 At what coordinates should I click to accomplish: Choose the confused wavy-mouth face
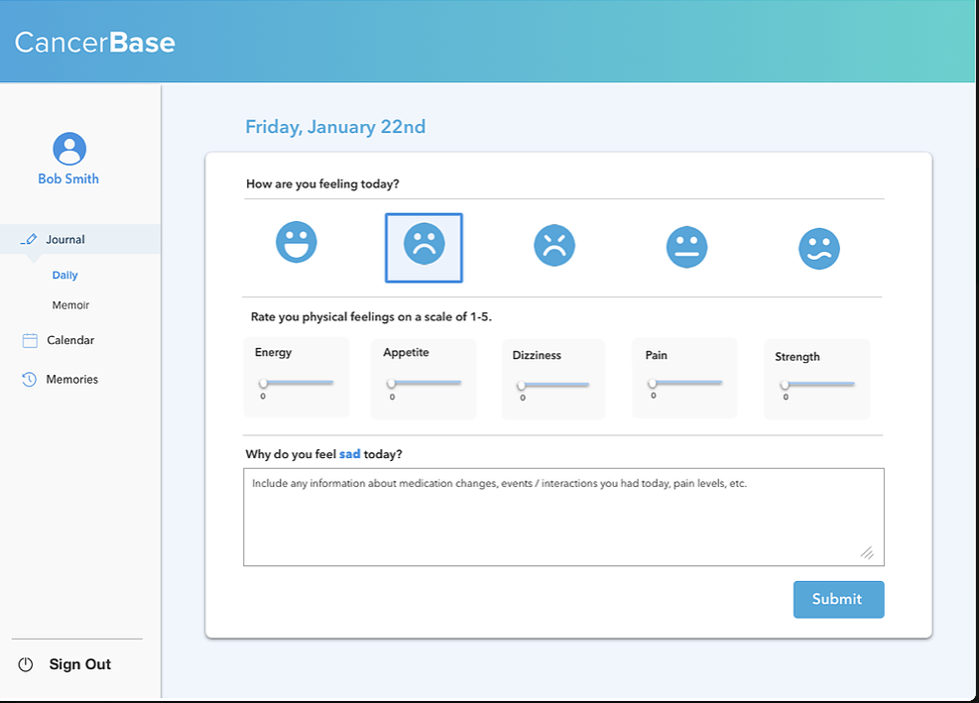(x=819, y=249)
